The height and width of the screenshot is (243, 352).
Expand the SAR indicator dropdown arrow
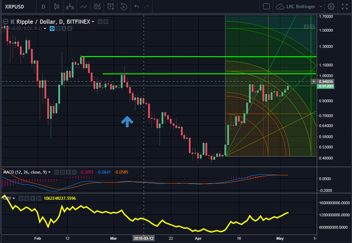click(45, 29)
